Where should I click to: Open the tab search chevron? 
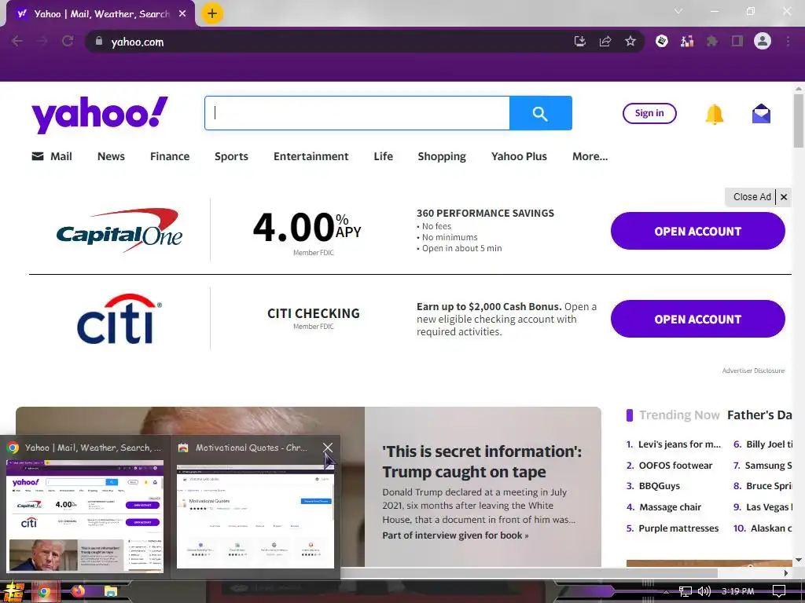click(678, 11)
